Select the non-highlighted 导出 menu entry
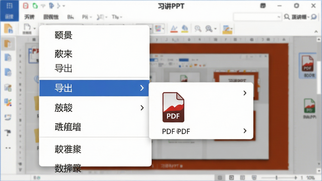This screenshot has width=322, height=181. pyautogui.click(x=64, y=68)
